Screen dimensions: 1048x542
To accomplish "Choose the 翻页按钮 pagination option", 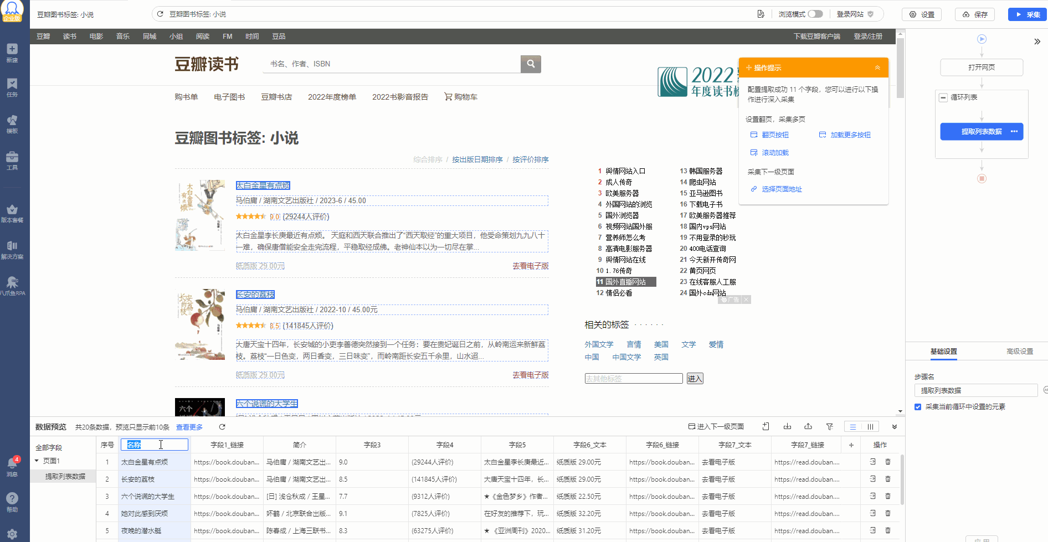I will (769, 135).
